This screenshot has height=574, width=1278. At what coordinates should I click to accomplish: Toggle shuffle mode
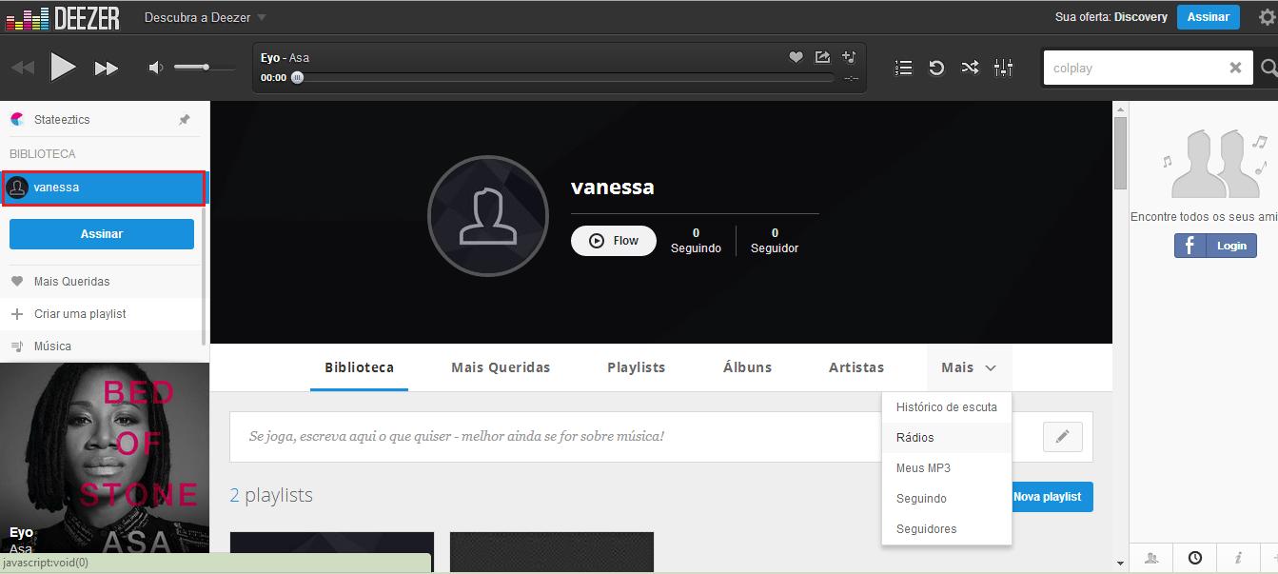pos(970,68)
